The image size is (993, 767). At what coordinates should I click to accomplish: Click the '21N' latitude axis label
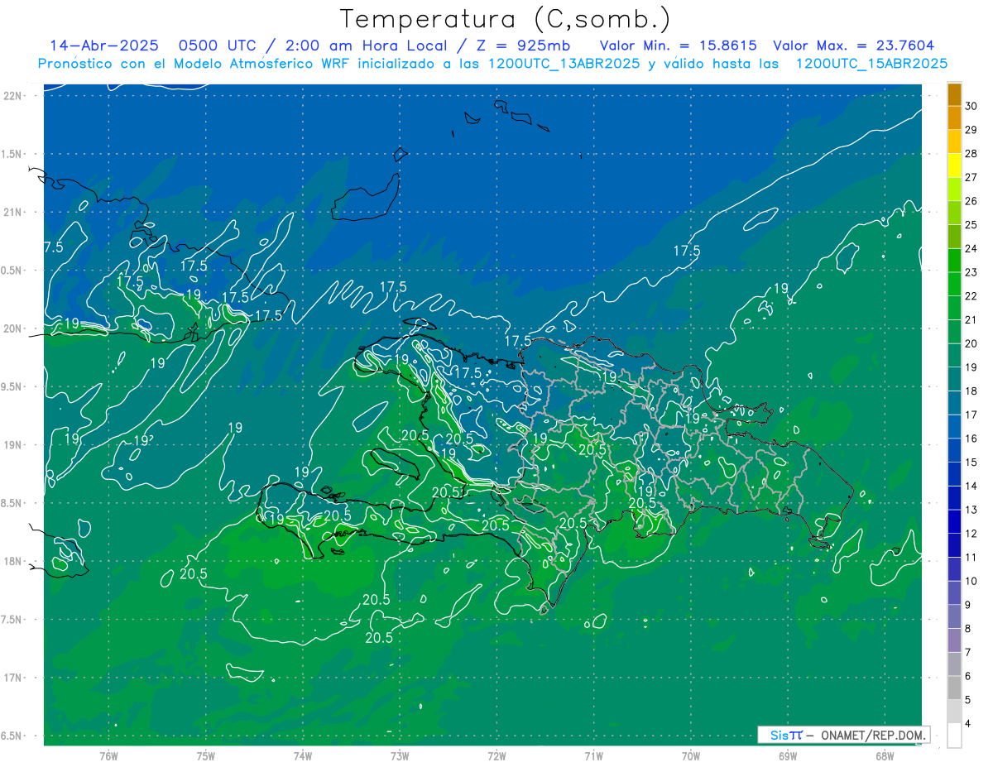(x=13, y=212)
